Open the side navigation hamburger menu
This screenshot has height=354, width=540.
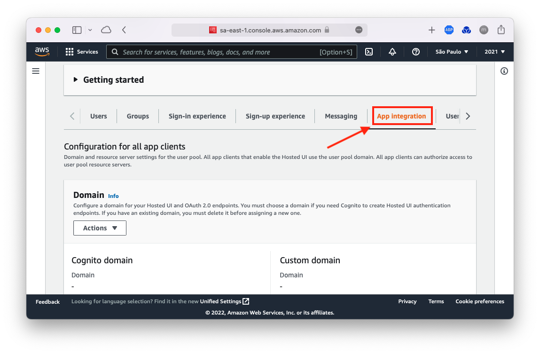[36, 71]
